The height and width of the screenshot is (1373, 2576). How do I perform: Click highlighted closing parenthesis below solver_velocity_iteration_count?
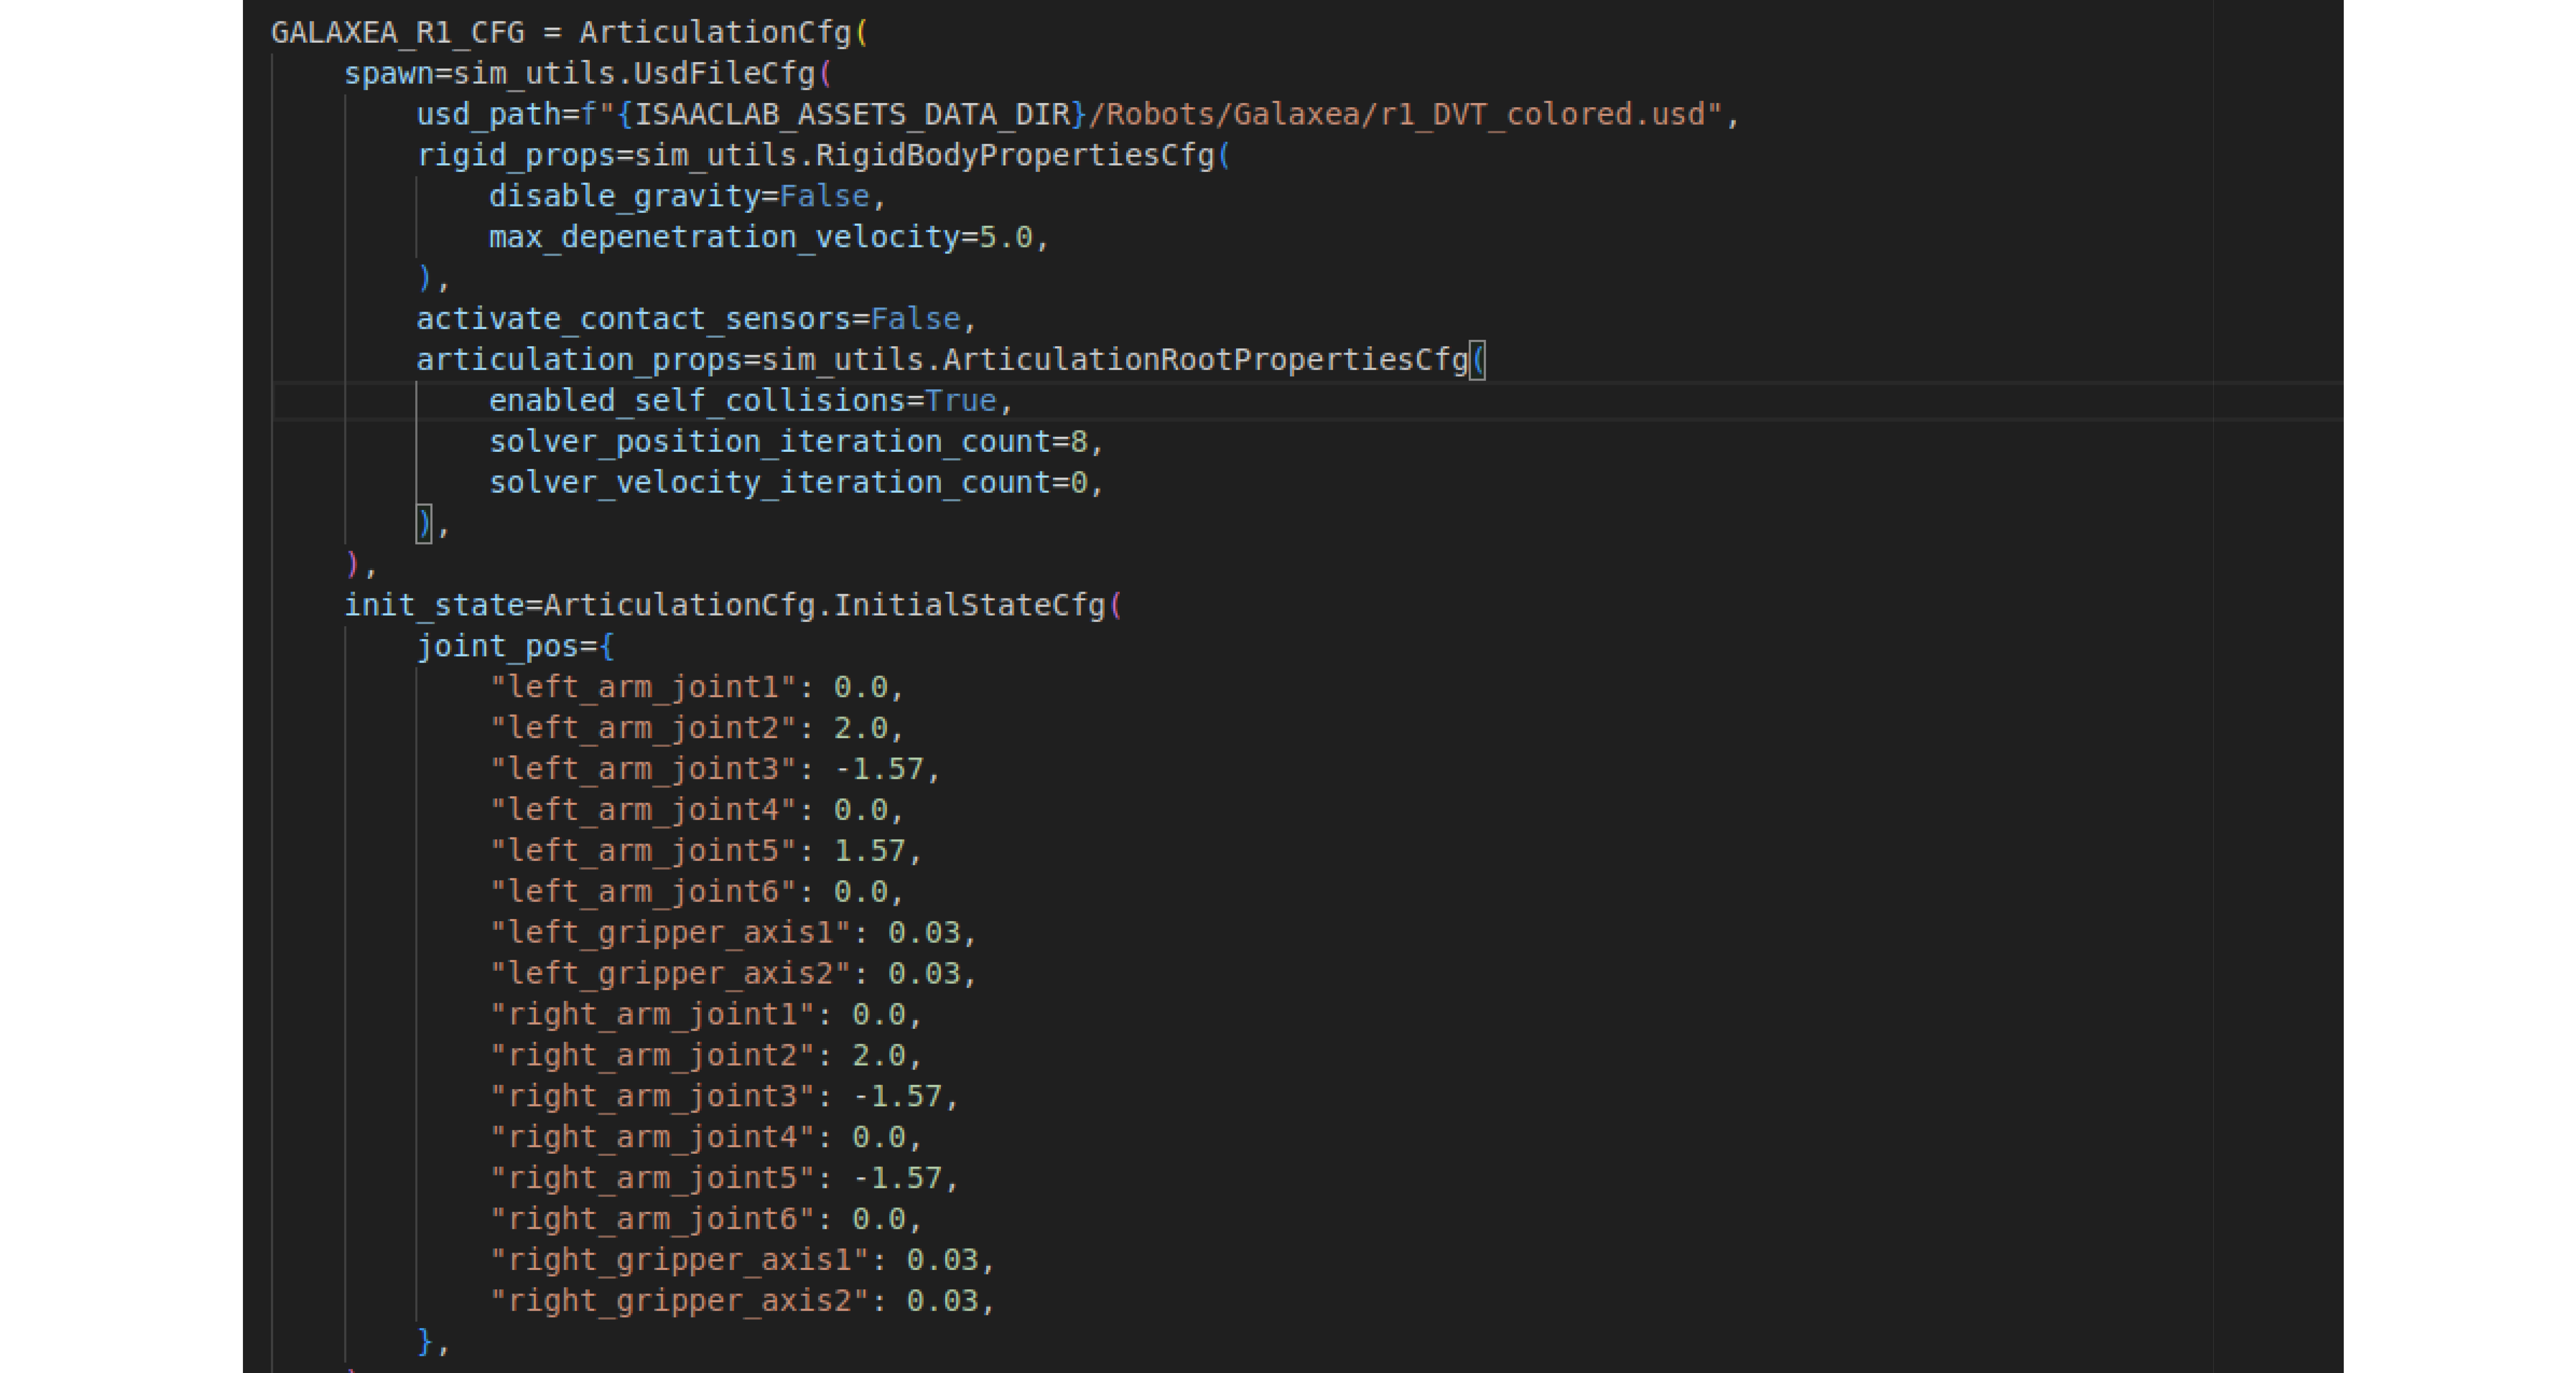point(424,524)
